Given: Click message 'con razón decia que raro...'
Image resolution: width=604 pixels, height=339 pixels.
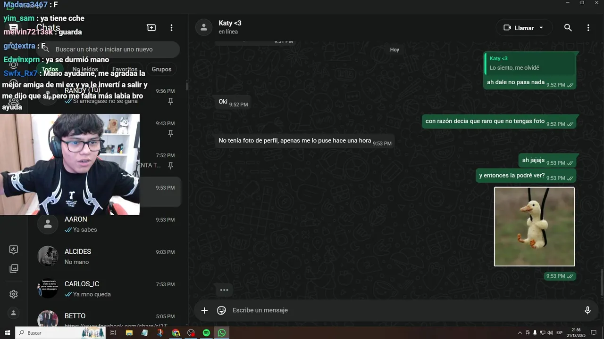Looking at the screenshot, I should (x=499, y=121).
